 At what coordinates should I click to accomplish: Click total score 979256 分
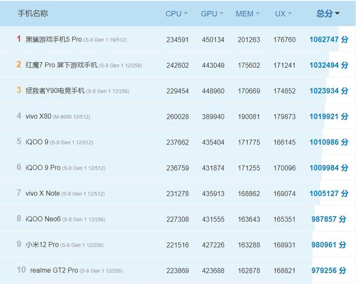point(329,271)
